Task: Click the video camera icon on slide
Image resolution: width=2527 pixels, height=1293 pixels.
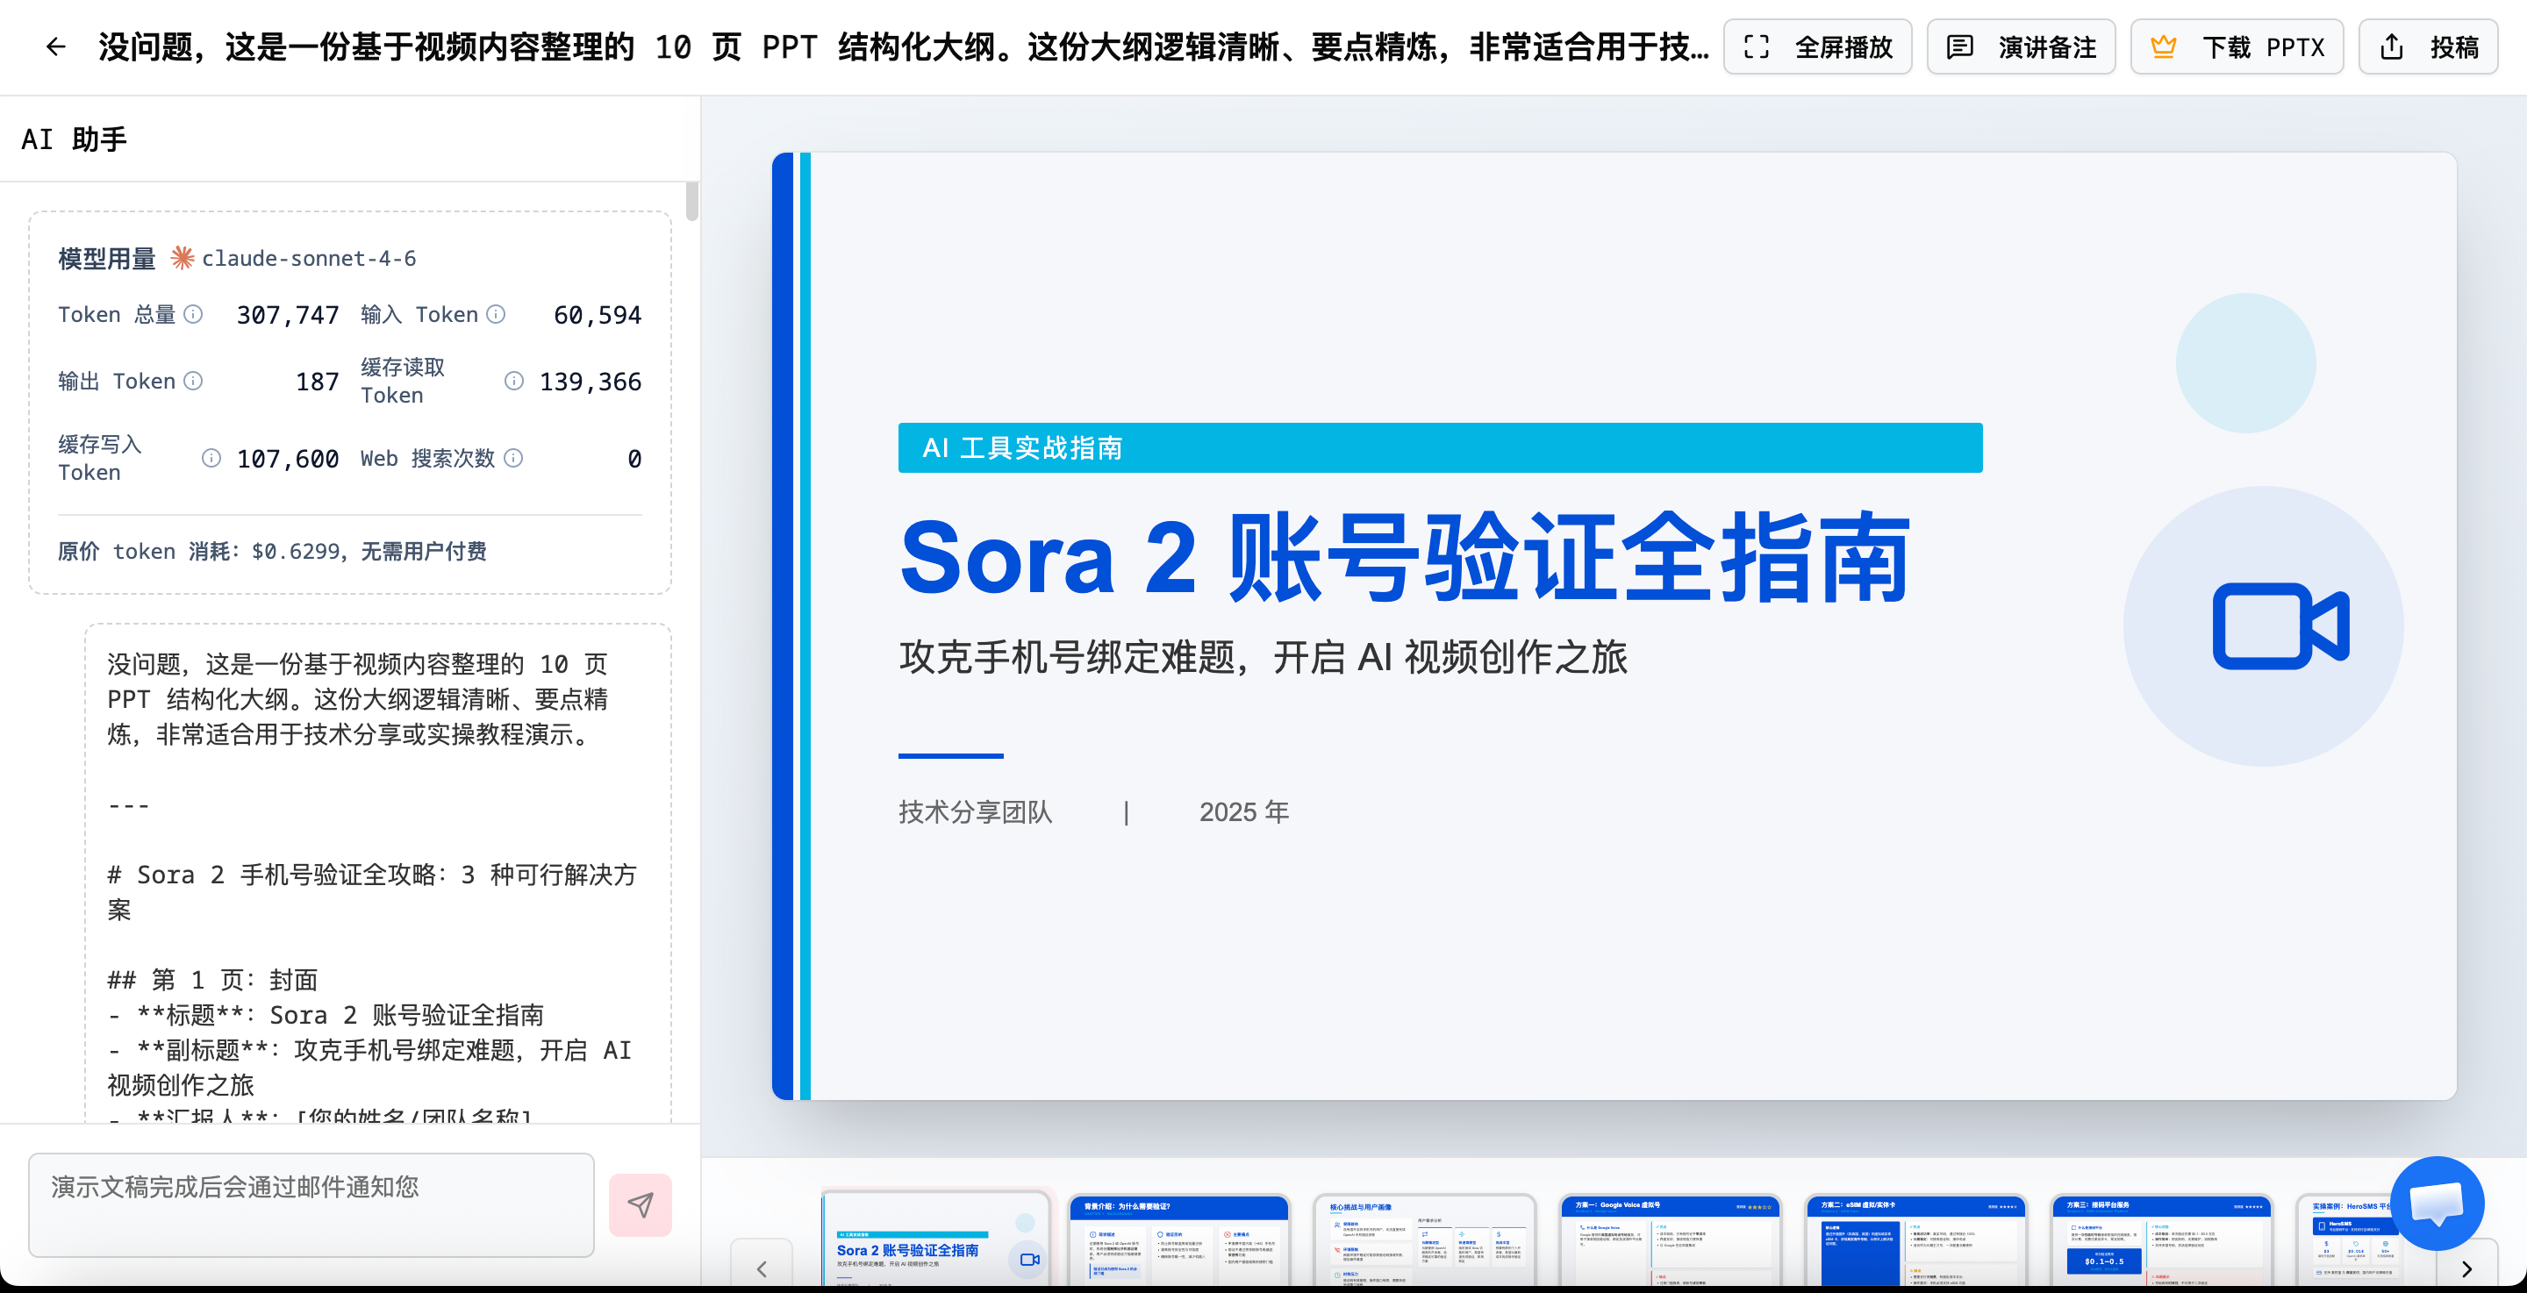Action: [x=2280, y=626]
